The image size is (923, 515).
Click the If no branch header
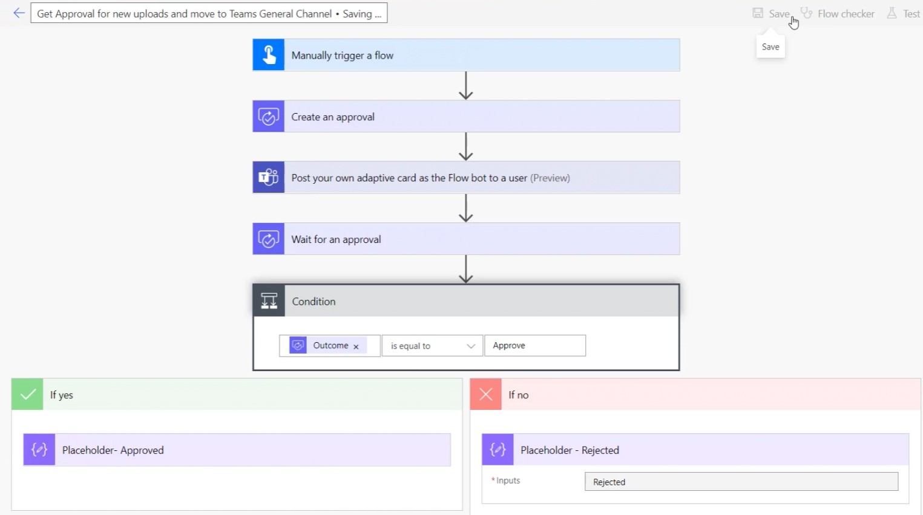point(695,394)
